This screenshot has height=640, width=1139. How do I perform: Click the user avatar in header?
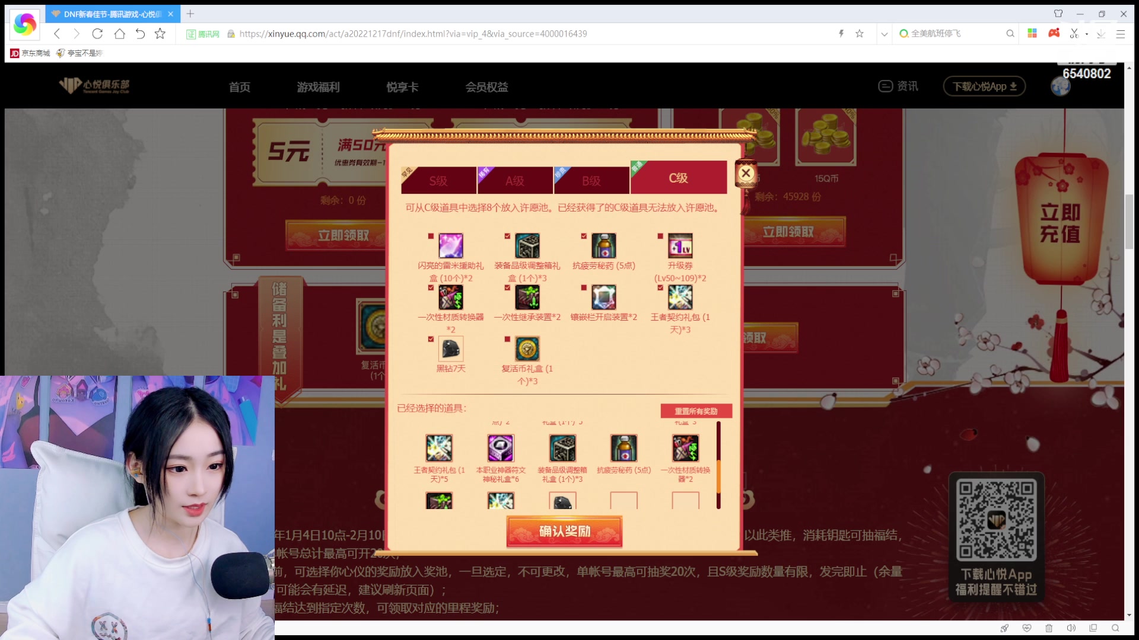coord(1061,87)
